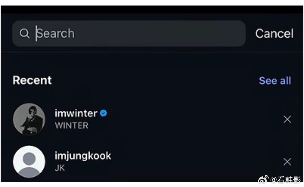Open See all recent searches
The height and width of the screenshot is (187, 304).
[275, 80]
